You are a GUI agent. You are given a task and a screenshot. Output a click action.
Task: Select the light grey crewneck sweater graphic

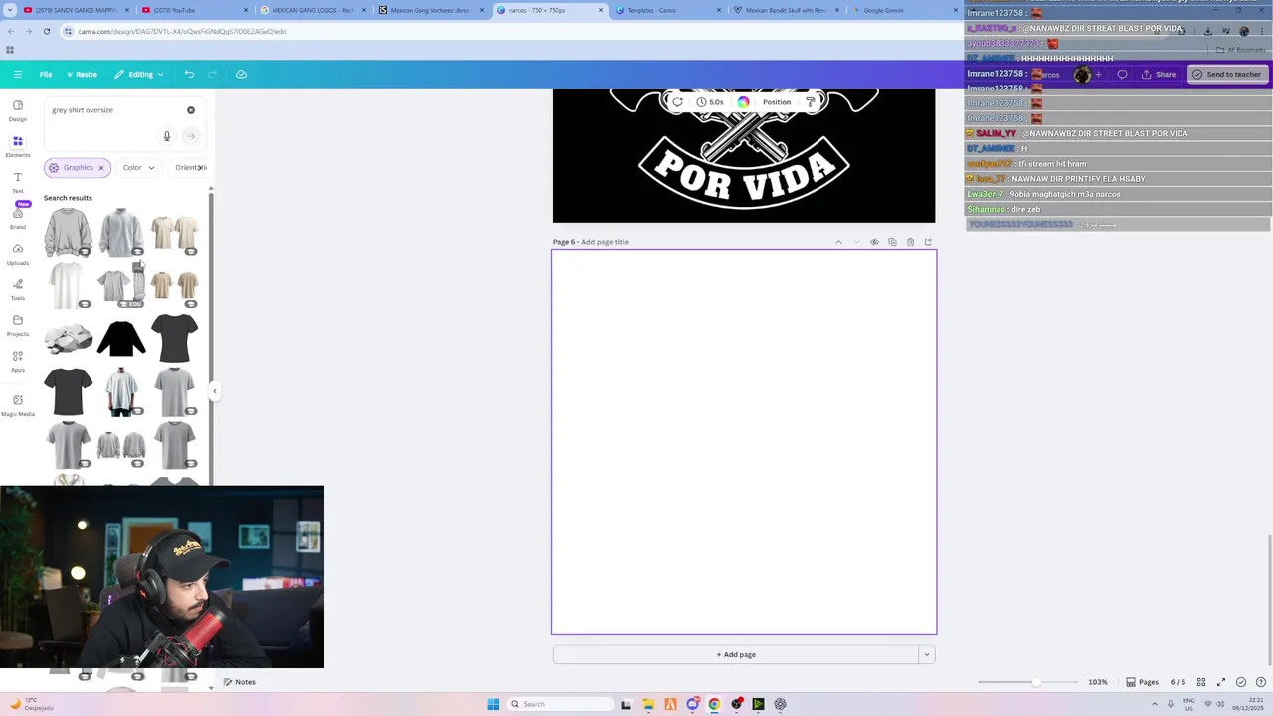pos(121,231)
